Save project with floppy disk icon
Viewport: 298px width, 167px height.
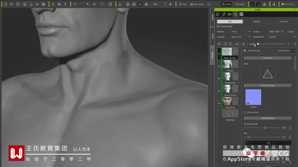18,4
